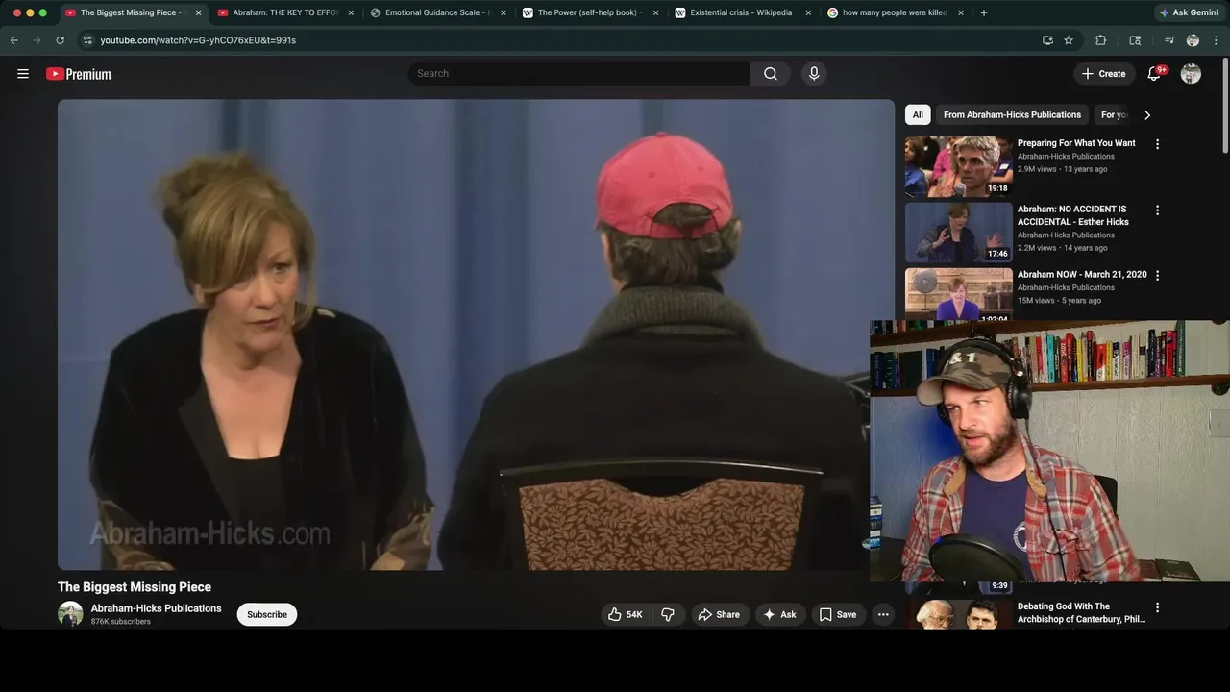Reload the current page
The image size is (1230, 692).
coord(60,40)
